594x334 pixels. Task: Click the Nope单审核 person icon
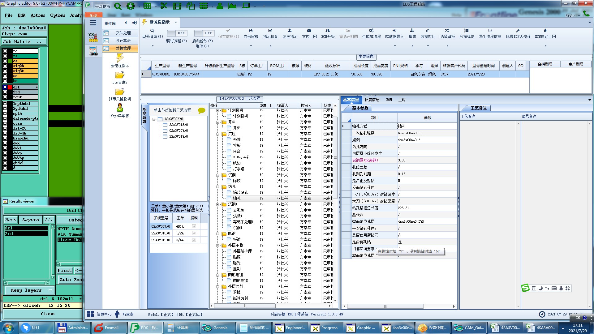[120, 108]
